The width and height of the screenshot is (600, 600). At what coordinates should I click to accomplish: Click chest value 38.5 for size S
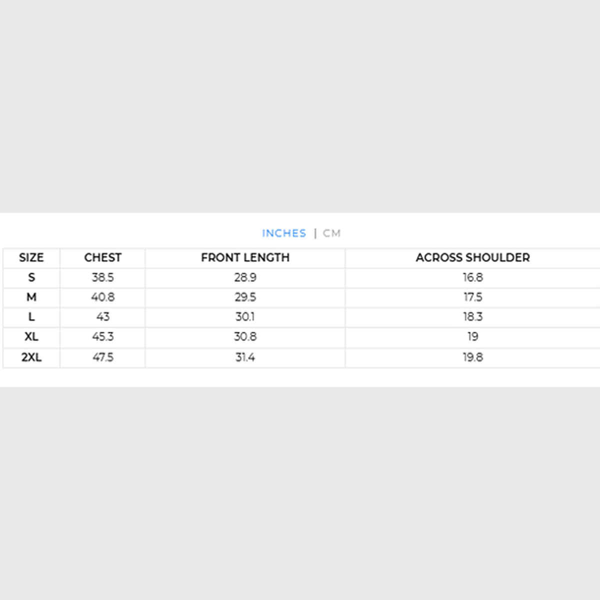(x=102, y=277)
